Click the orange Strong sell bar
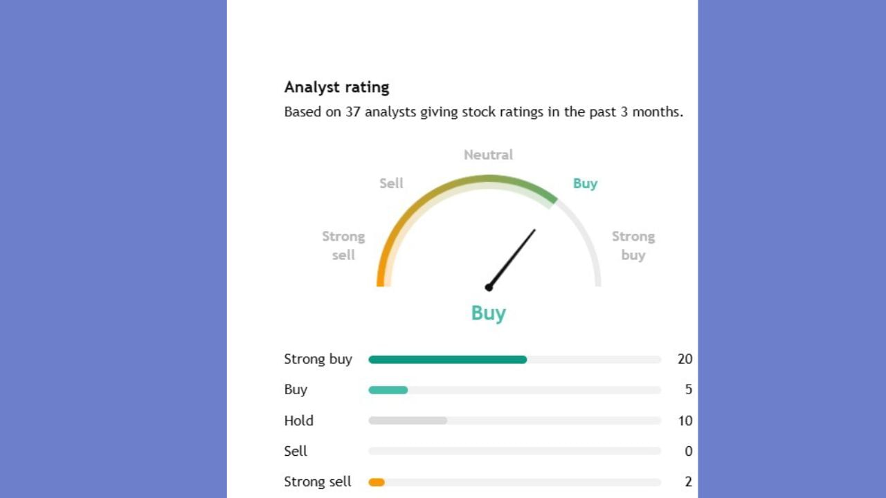This screenshot has height=498, width=886. pos(377,482)
